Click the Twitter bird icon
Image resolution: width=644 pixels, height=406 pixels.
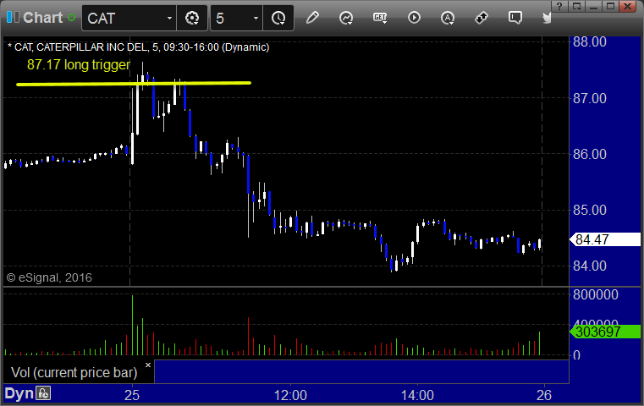pyautogui.click(x=547, y=18)
